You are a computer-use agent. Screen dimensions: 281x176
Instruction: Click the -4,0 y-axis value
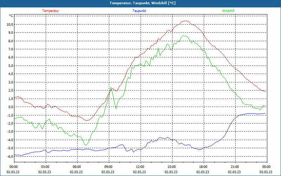[x=10, y=140]
